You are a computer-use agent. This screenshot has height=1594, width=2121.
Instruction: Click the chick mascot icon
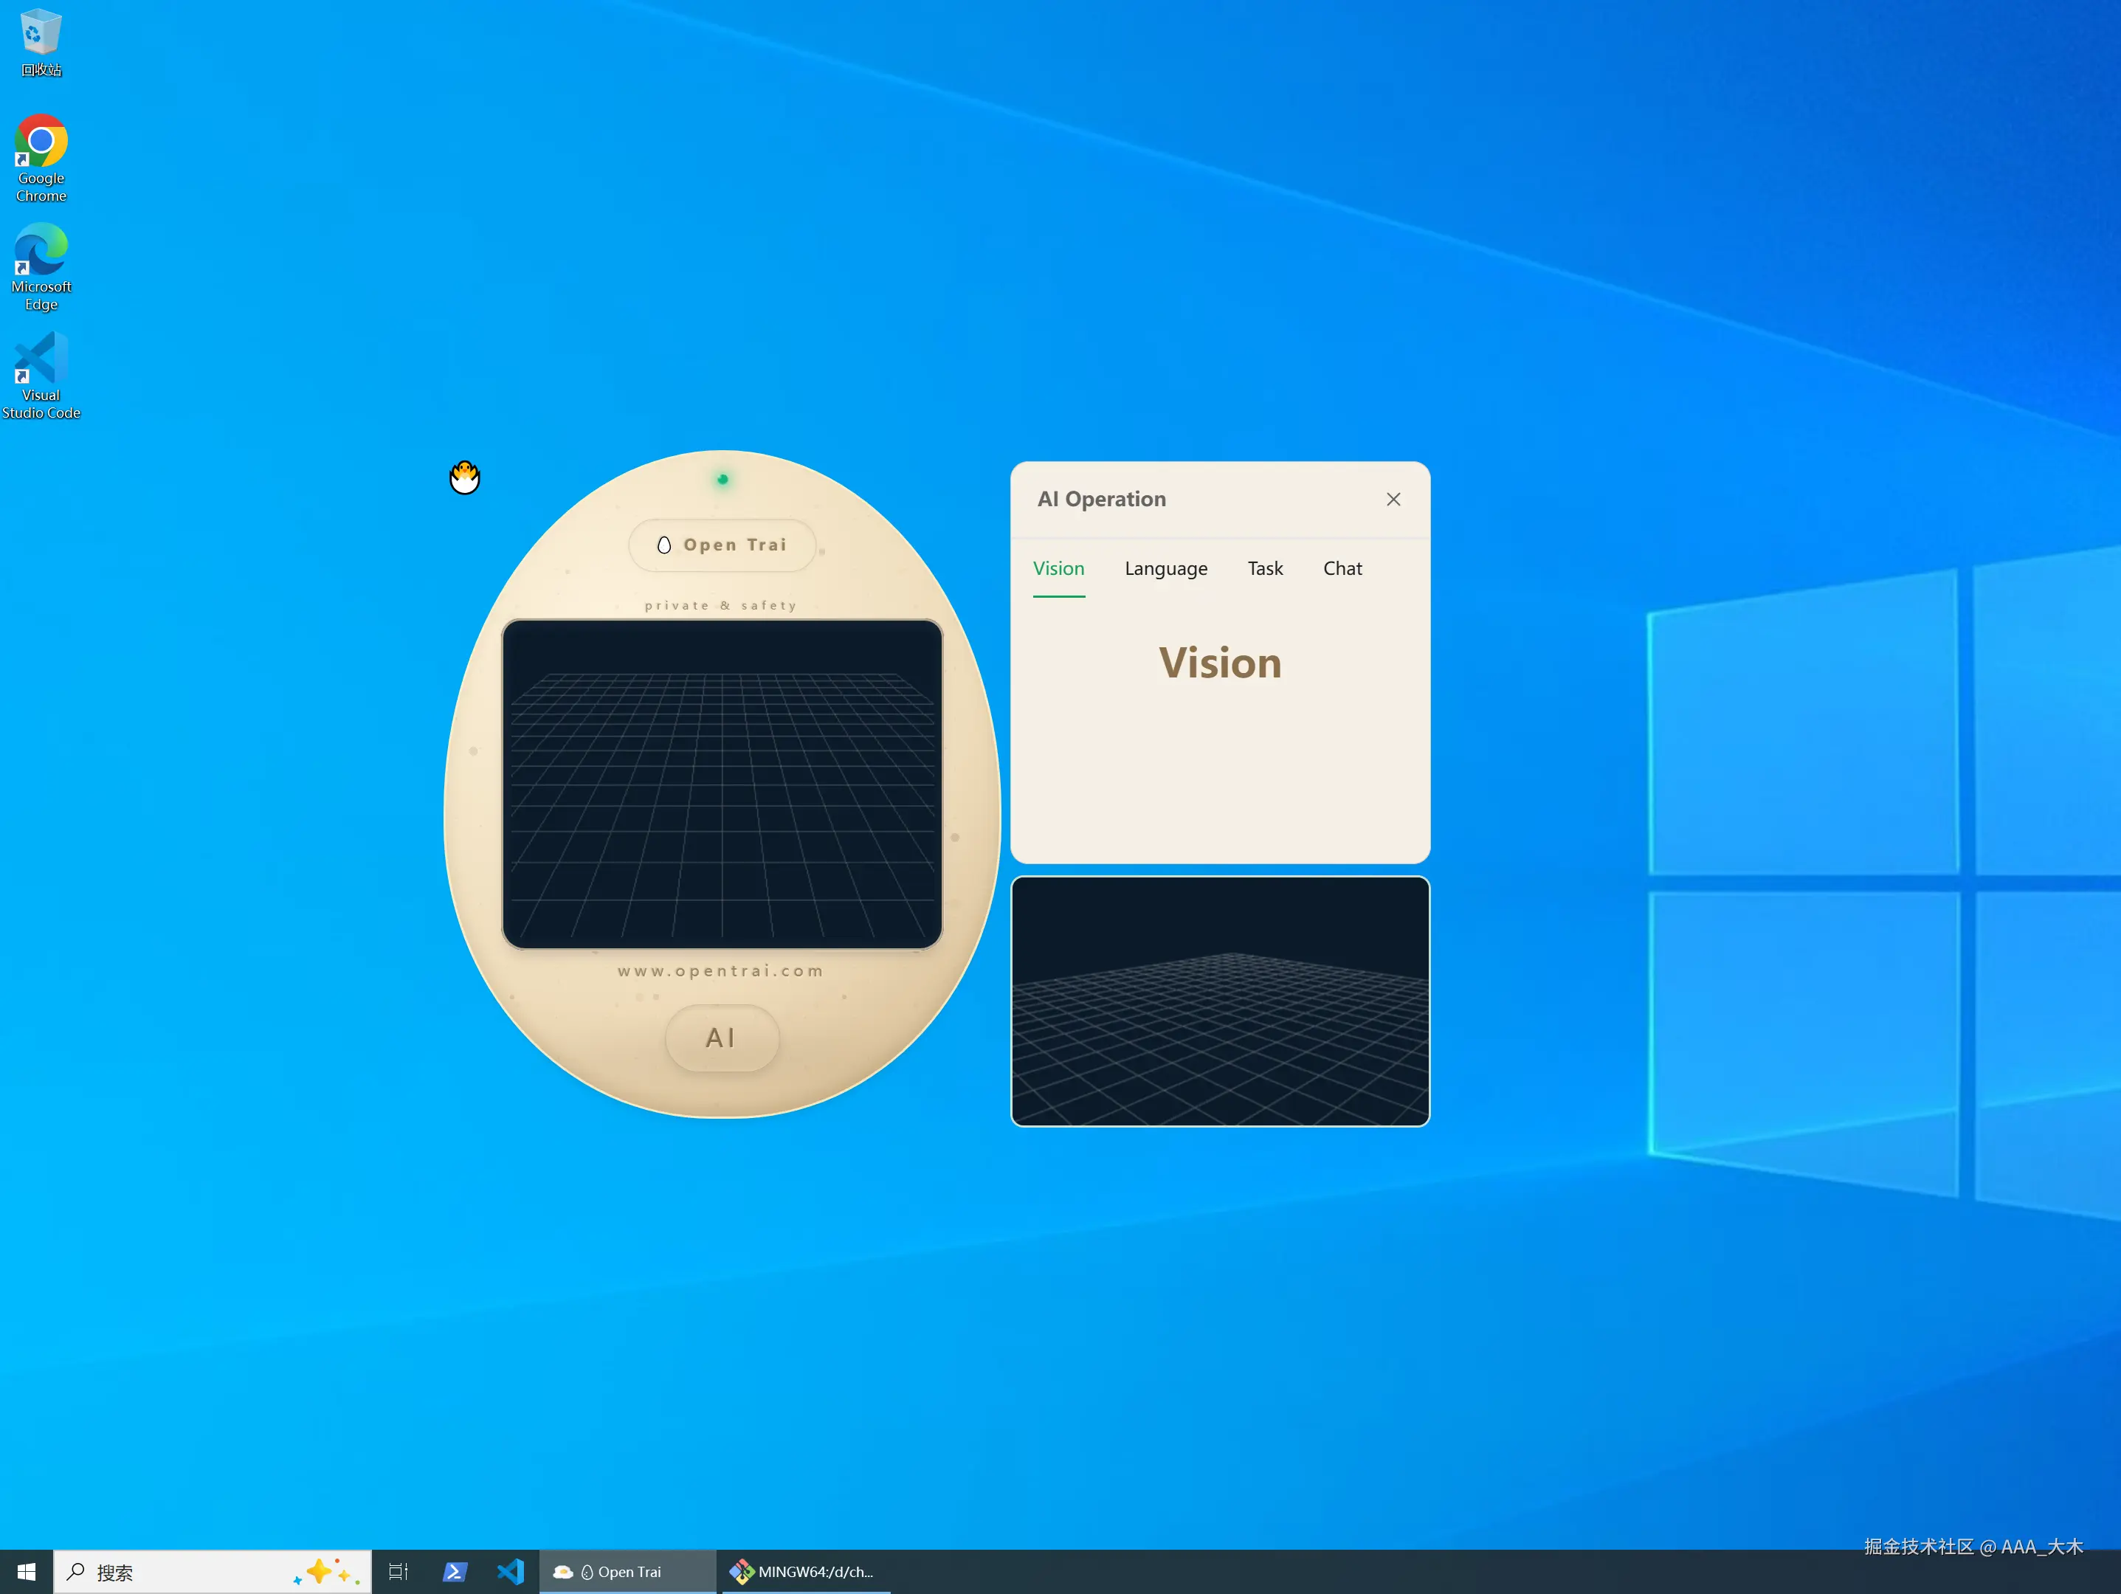[x=464, y=477]
